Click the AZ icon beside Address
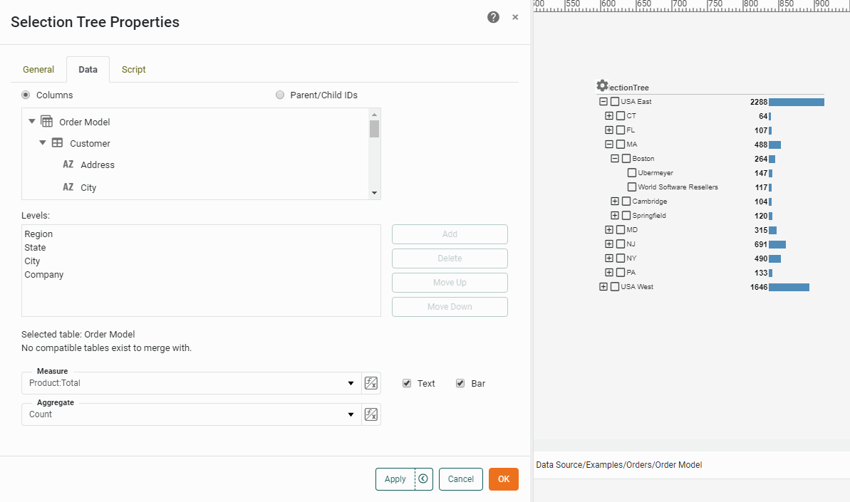The image size is (850, 502). (x=68, y=164)
